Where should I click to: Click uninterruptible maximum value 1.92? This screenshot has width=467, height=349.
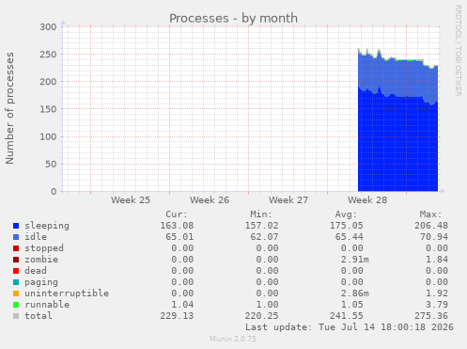coord(437,293)
